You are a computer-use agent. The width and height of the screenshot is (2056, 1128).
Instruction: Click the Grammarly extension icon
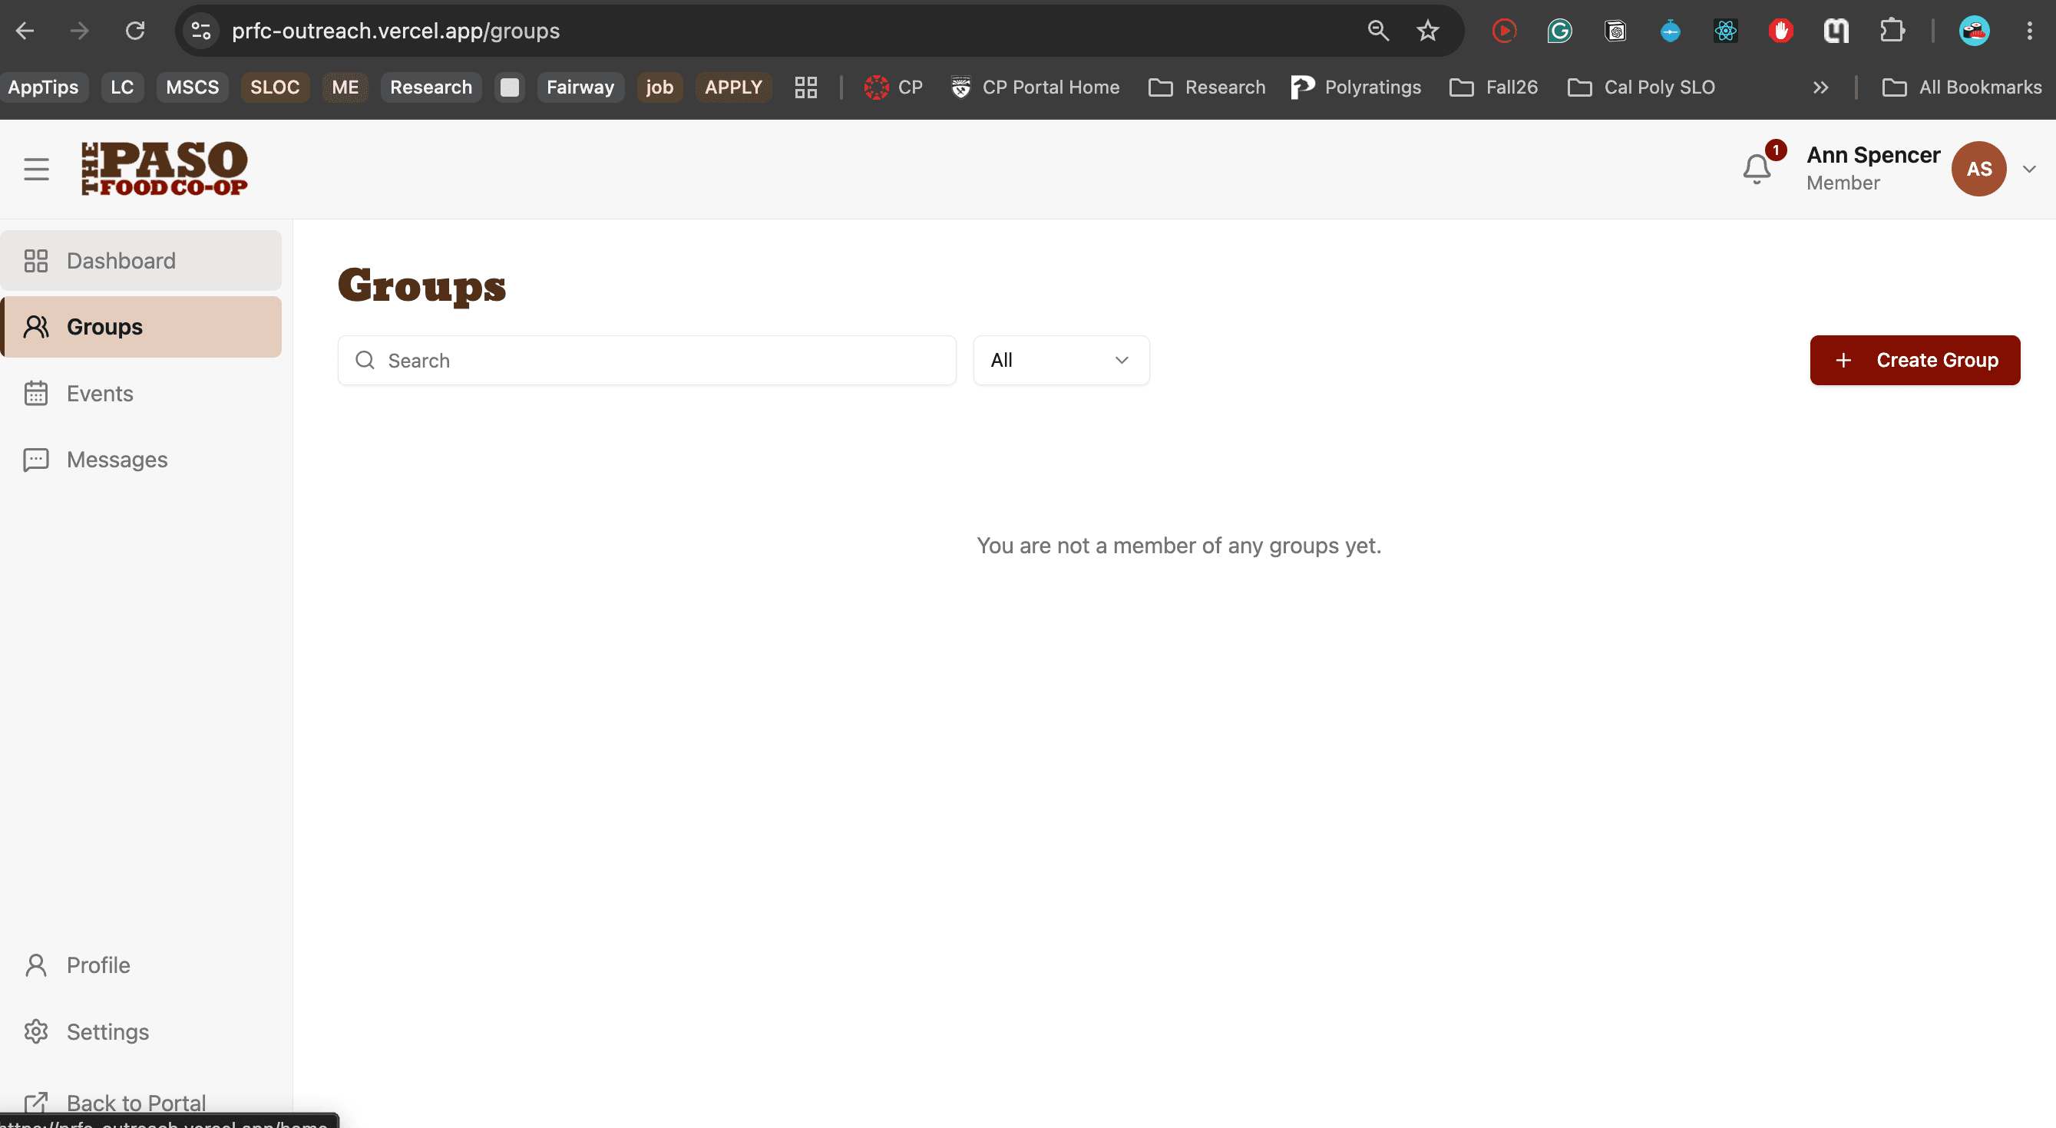pyautogui.click(x=1559, y=31)
